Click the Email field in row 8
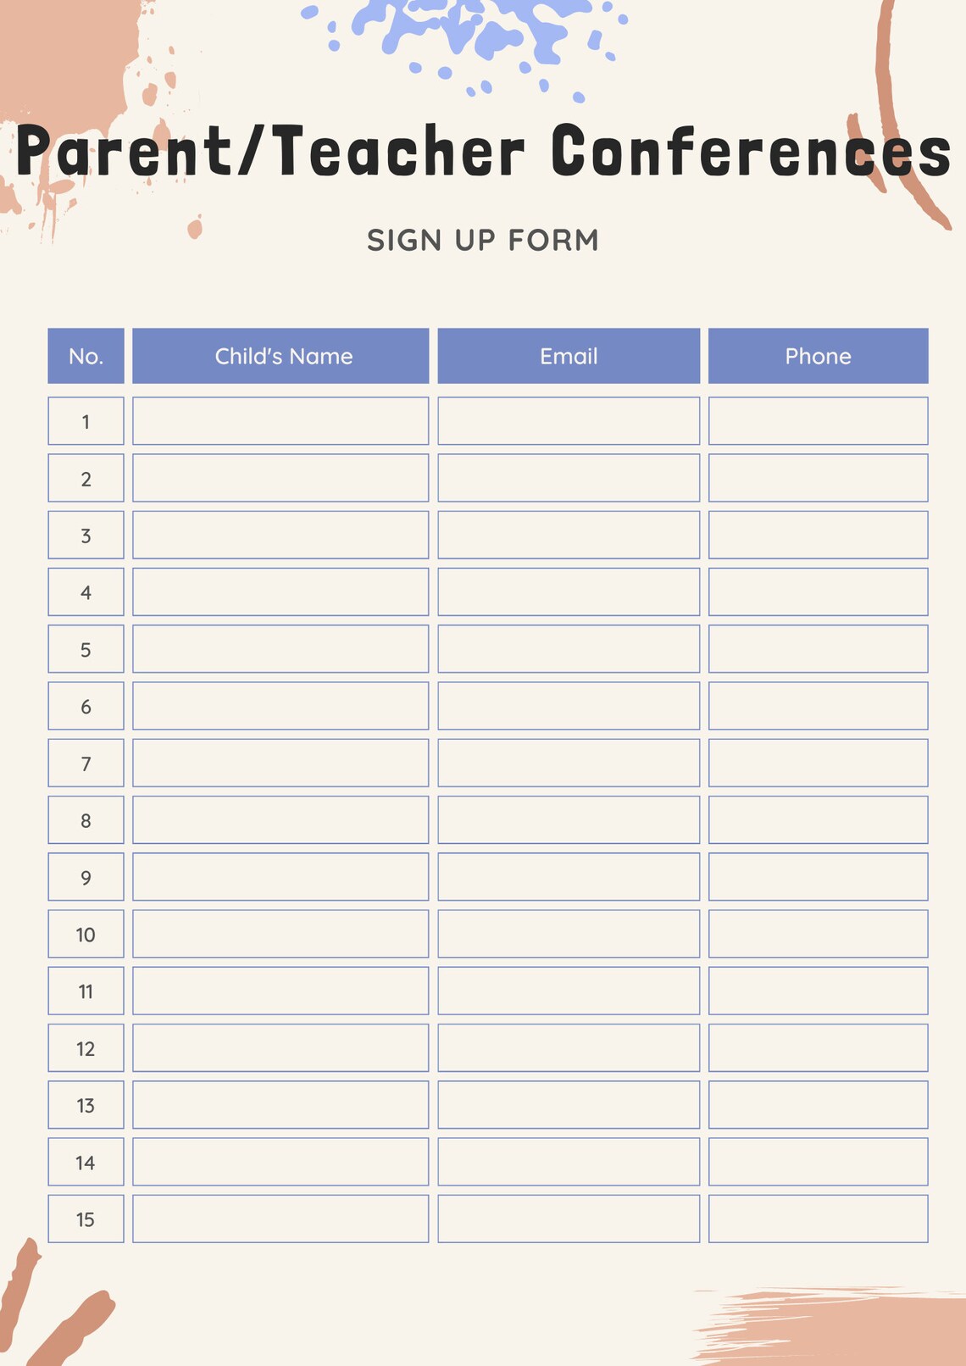Screen dimensions: 966x1366 tap(569, 819)
